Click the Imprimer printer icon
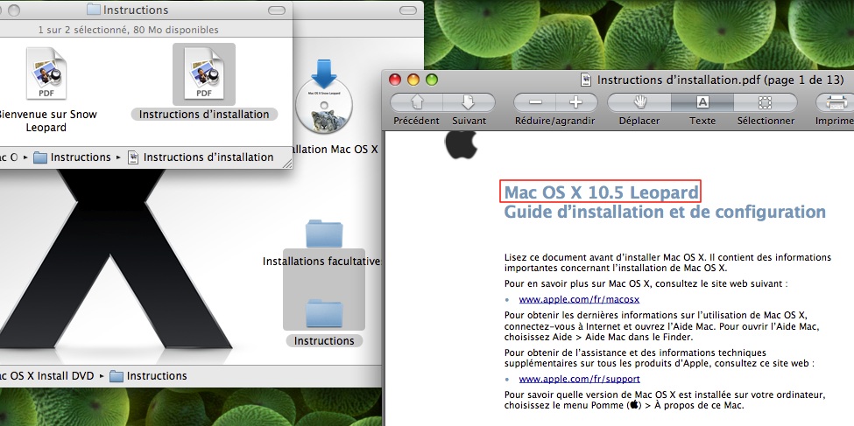Screen dimensions: 854x426 click(x=836, y=102)
